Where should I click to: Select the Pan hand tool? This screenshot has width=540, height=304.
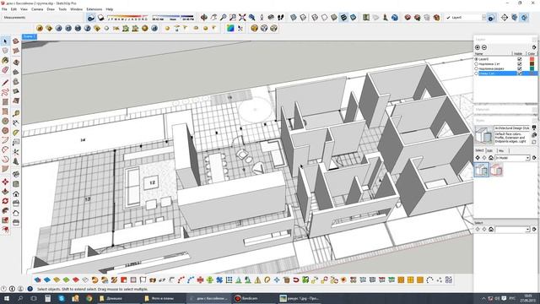tap(213, 17)
